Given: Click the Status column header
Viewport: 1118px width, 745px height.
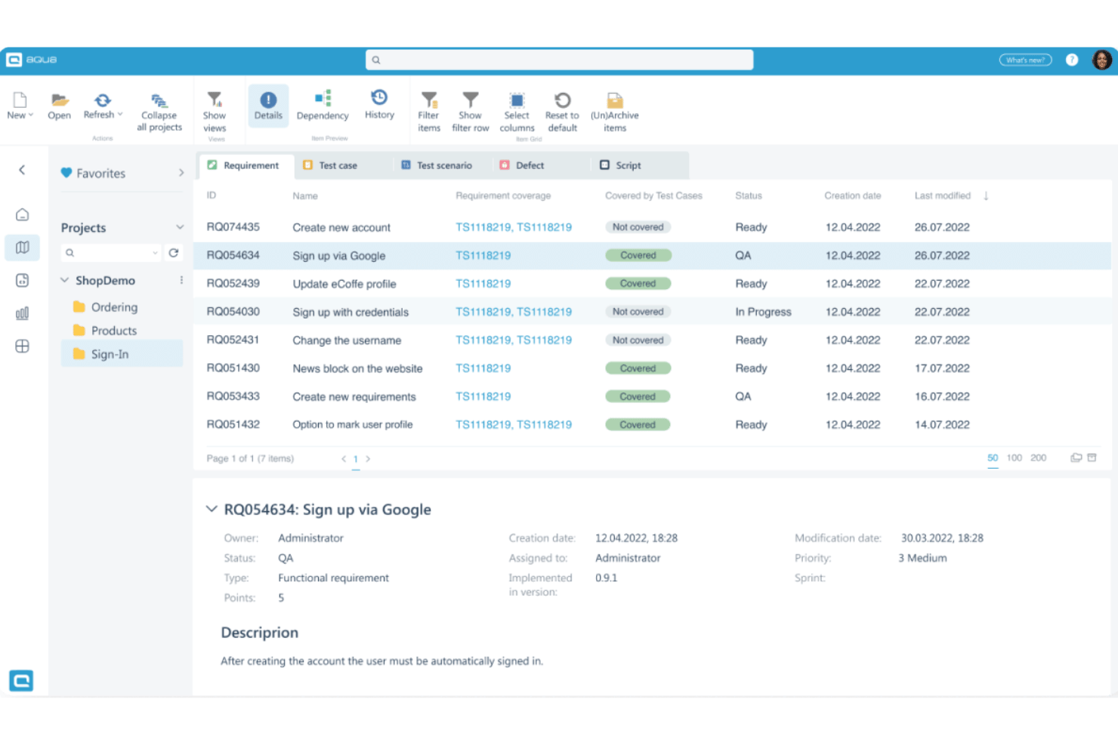Looking at the screenshot, I should 749,195.
